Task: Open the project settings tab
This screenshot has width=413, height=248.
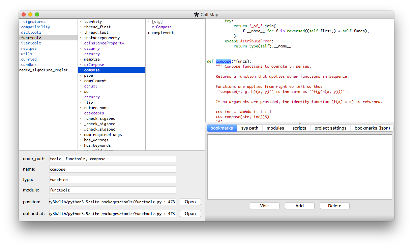Action: pyautogui.click(x=330, y=128)
